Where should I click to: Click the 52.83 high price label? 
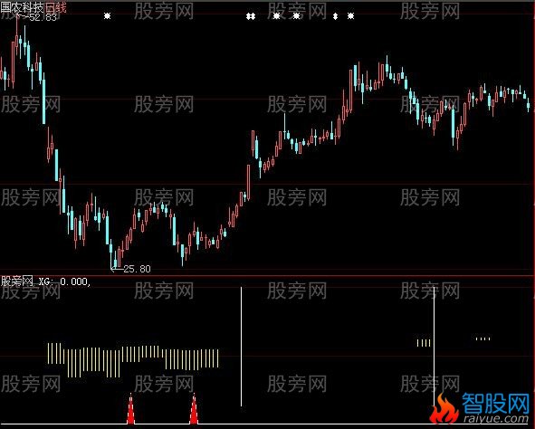pos(43,17)
